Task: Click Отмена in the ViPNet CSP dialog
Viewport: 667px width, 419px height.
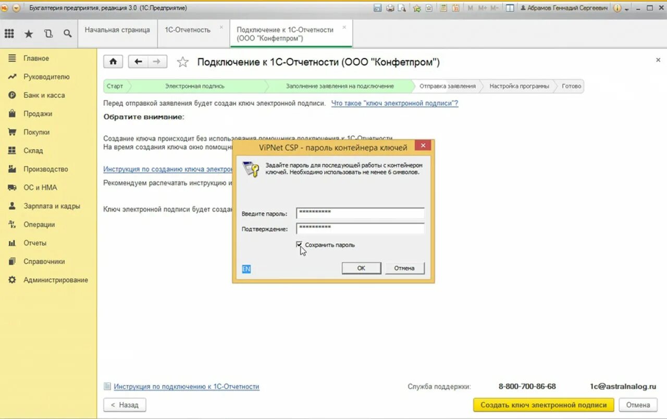Action: click(404, 268)
